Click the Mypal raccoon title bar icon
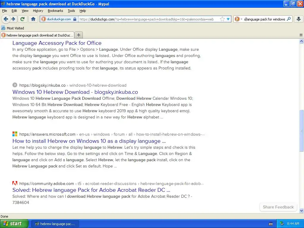This screenshot has width=304, height=228. [x=3, y=4]
